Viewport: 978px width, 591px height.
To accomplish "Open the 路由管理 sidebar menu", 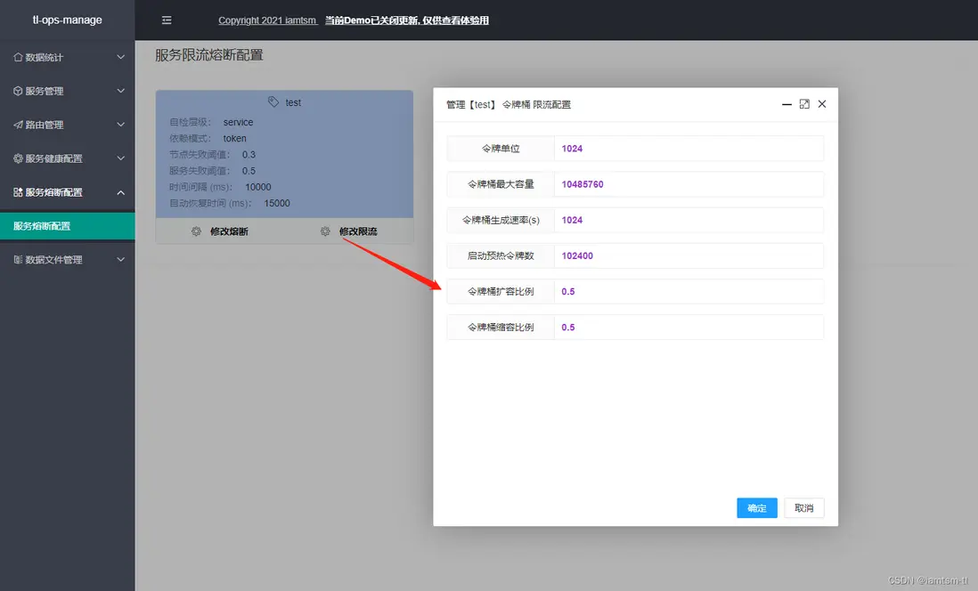I will tap(68, 125).
